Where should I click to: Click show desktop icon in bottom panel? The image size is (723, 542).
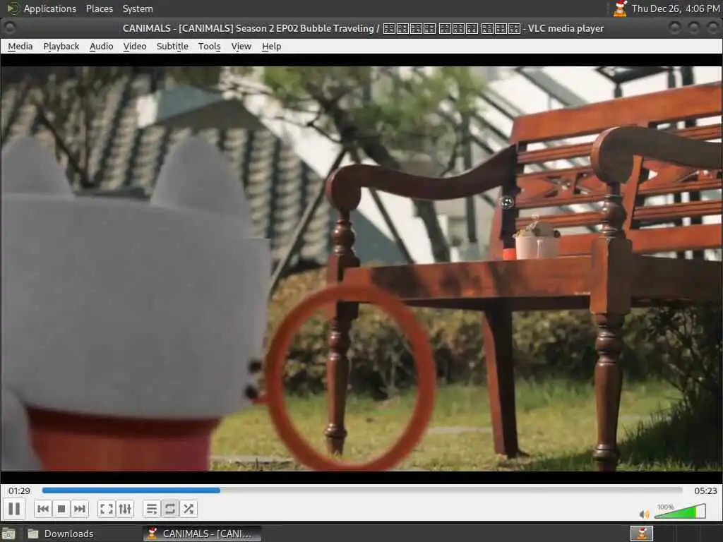point(8,534)
